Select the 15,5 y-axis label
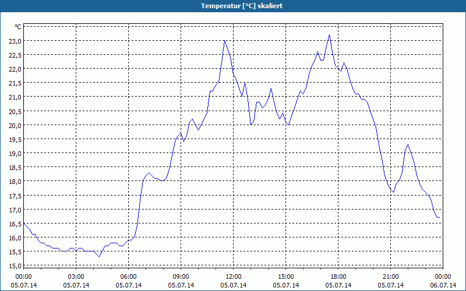 (x=16, y=252)
